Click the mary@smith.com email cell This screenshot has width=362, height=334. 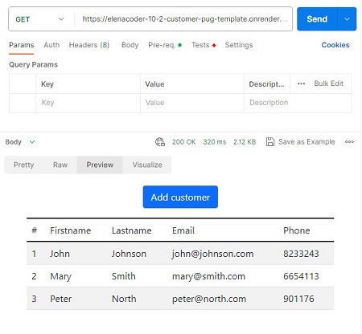208,276
